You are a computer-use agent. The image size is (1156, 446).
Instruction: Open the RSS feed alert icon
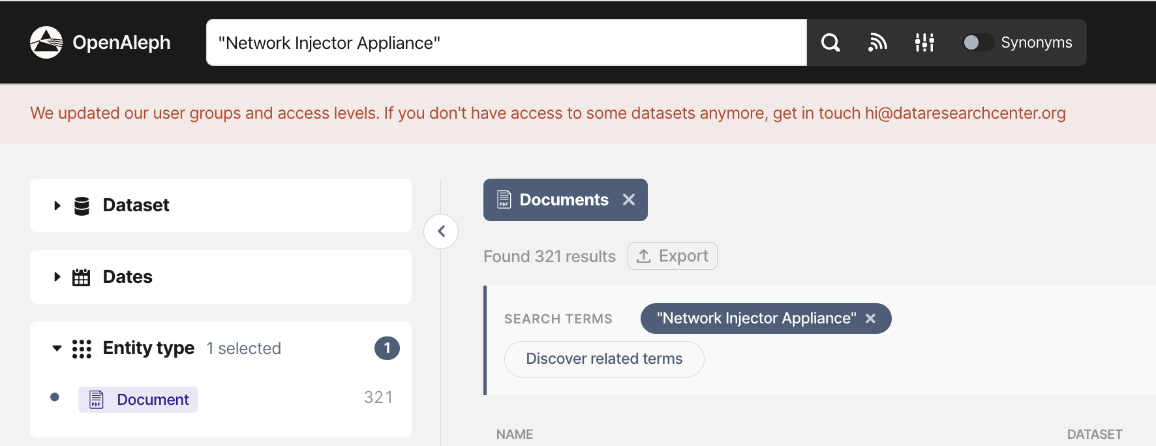tap(877, 42)
